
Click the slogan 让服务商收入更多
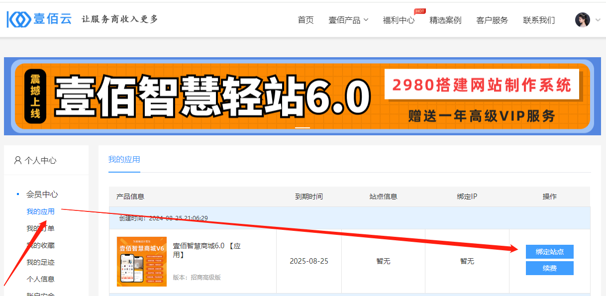(x=120, y=19)
